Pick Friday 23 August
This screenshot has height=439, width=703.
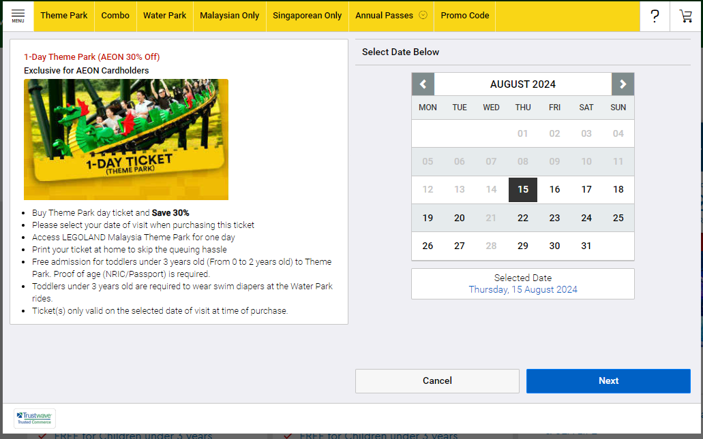coord(554,218)
